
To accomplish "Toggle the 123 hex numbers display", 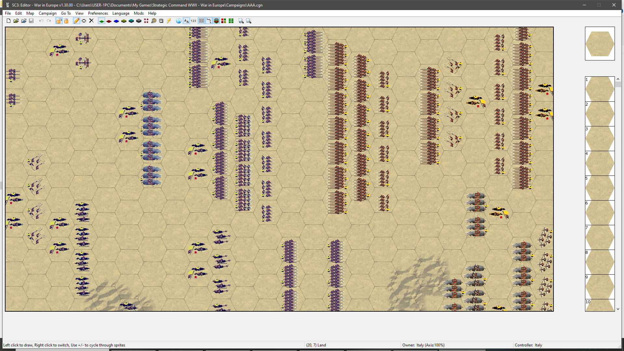I will 194,21.
